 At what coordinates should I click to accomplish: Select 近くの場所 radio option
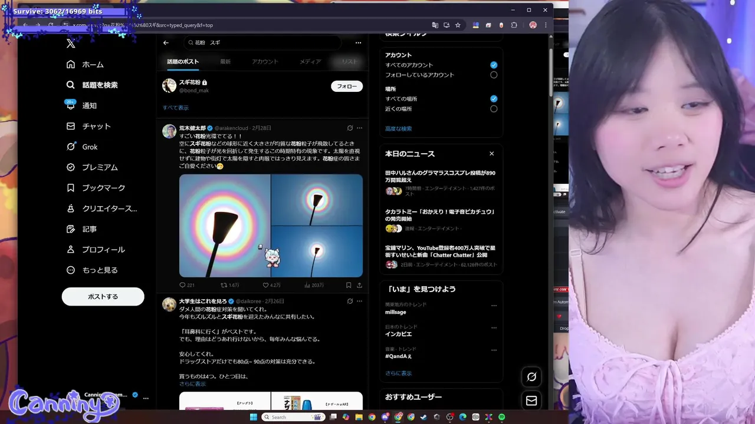coord(494,108)
